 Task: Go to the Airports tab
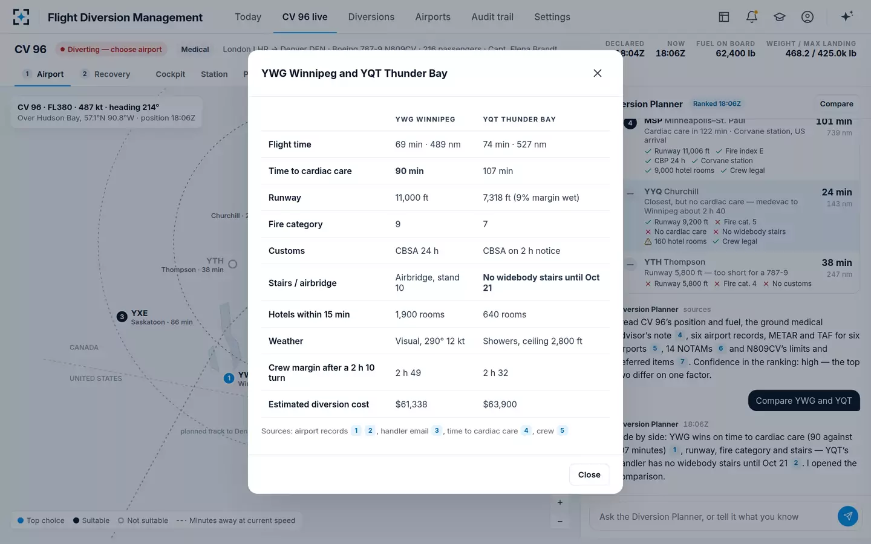[x=433, y=17]
